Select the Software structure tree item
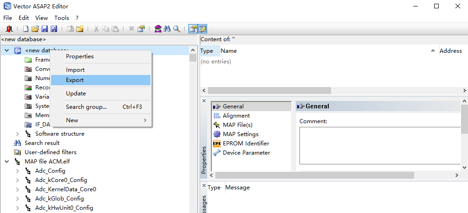 [60, 134]
